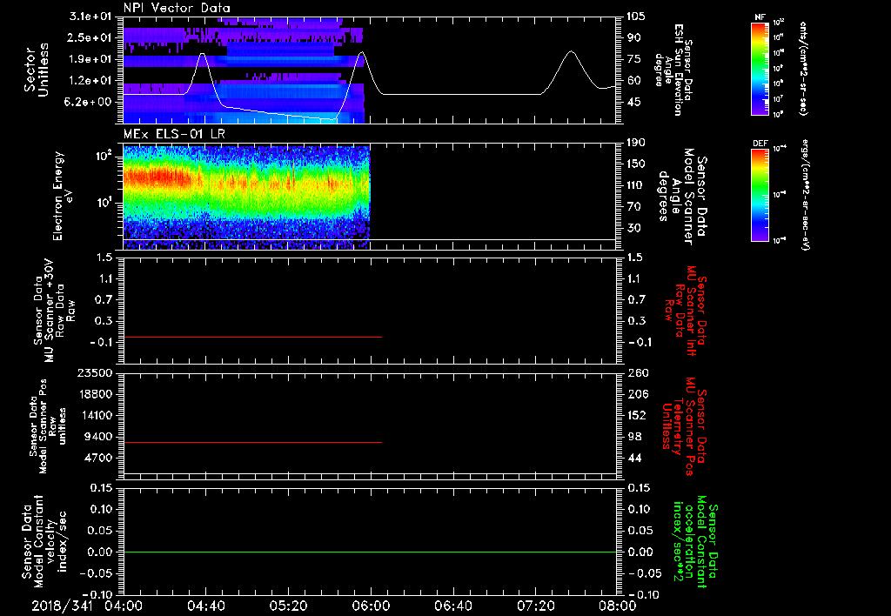Click the NF color bar scale
This screenshot has height=616, width=891.
[x=760, y=69]
